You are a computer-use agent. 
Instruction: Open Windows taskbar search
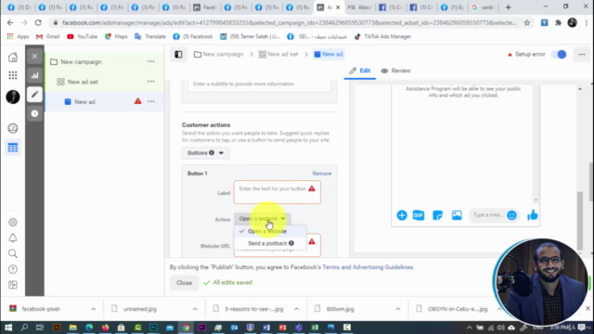click(24, 328)
